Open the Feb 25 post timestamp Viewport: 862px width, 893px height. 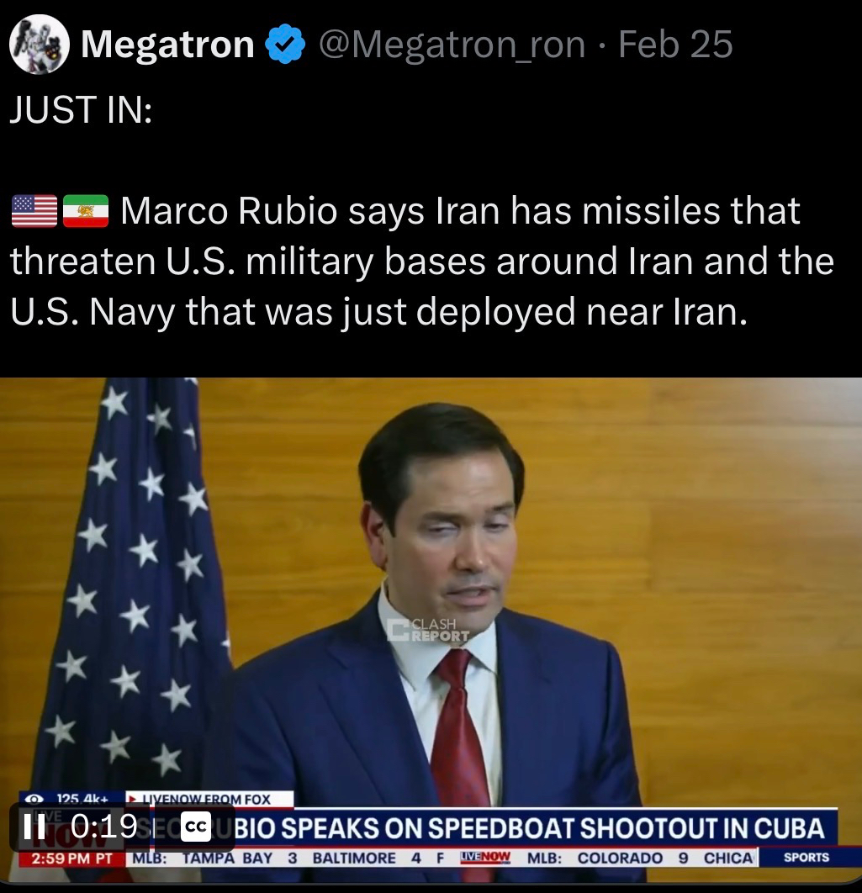pos(675,45)
